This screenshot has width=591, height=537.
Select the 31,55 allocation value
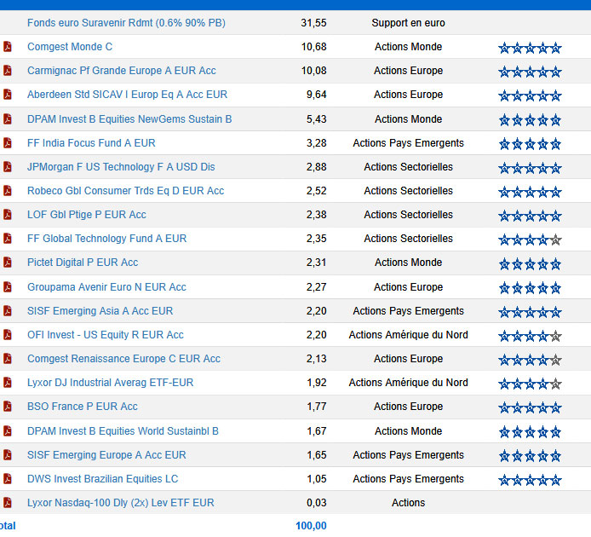[313, 23]
